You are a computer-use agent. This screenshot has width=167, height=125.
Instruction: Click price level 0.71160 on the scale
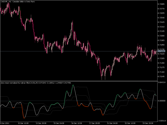coord(161,72)
